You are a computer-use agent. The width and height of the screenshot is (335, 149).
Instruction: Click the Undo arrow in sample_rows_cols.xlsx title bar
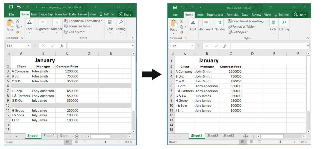click(x=19, y=7)
